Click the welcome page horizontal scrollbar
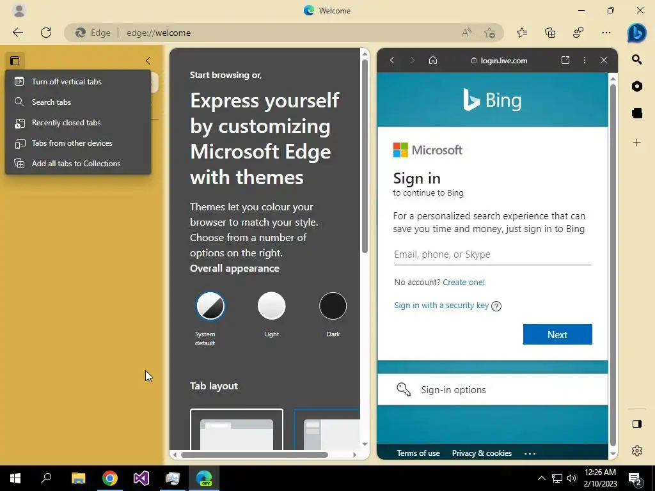 point(255,455)
